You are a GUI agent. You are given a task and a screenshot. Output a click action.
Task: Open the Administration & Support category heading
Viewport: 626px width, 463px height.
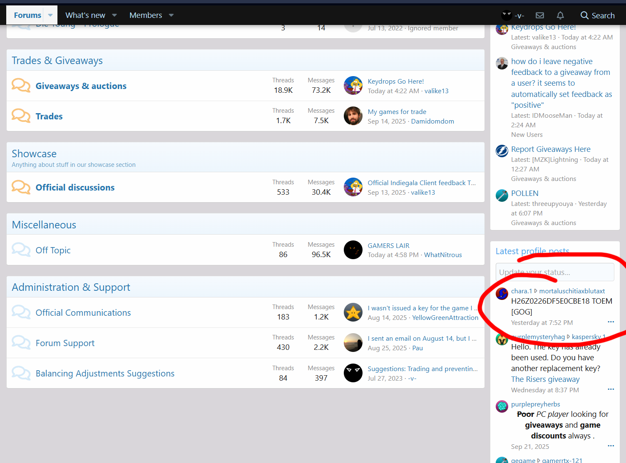click(x=71, y=287)
